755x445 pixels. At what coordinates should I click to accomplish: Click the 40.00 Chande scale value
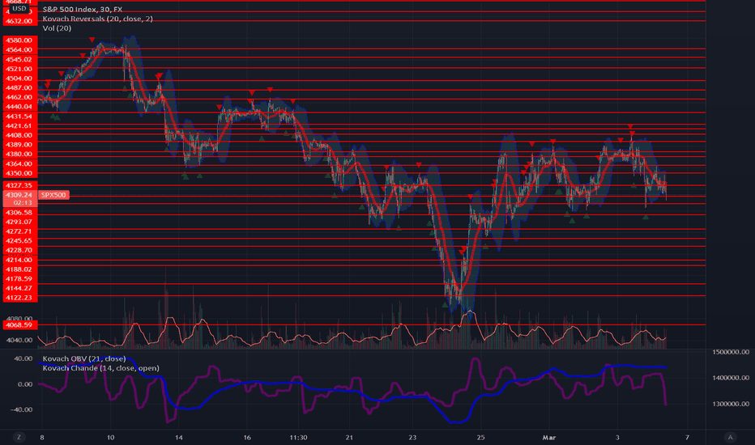click(x=23, y=359)
